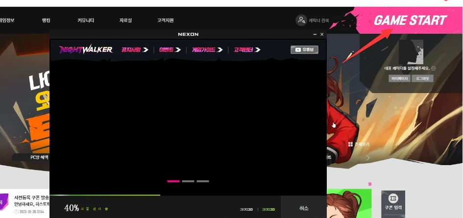Screen dimensions: 463x218
Task: Click the 쿠폰 입력 button
Action: click(x=393, y=205)
